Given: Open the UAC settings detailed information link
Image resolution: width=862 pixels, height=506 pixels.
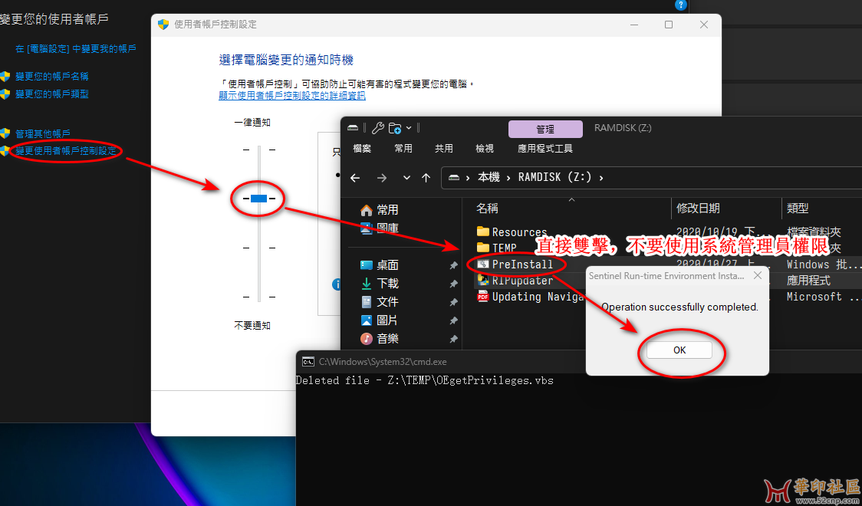Looking at the screenshot, I should point(291,96).
